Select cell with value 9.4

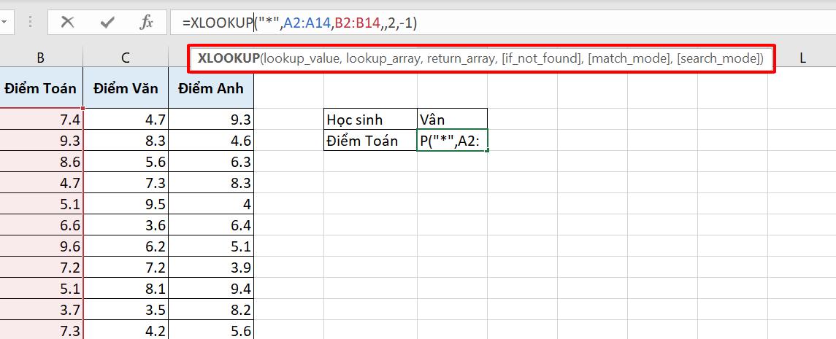click(210, 289)
